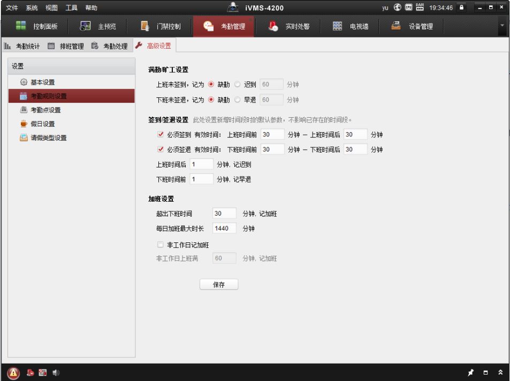This screenshot has width=510, height=381.
Task: Expand the module bar dropdown arrow
Action: pyautogui.click(x=502, y=26)
